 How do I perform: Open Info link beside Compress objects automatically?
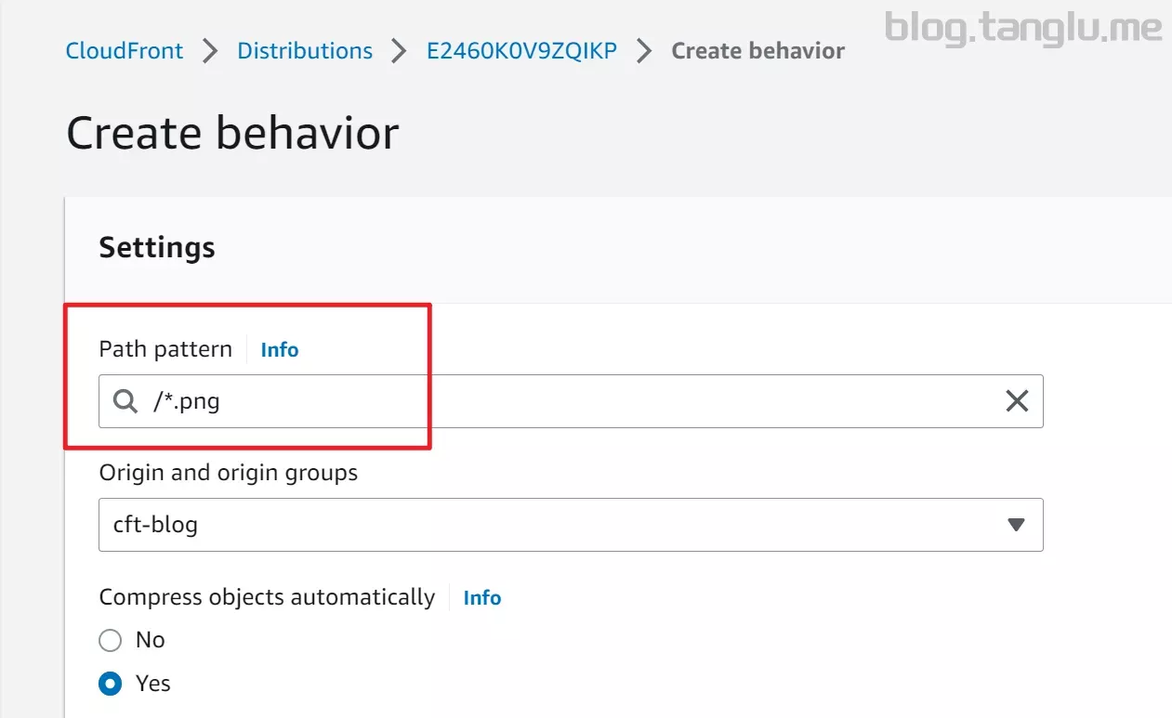tap(482, 597)
